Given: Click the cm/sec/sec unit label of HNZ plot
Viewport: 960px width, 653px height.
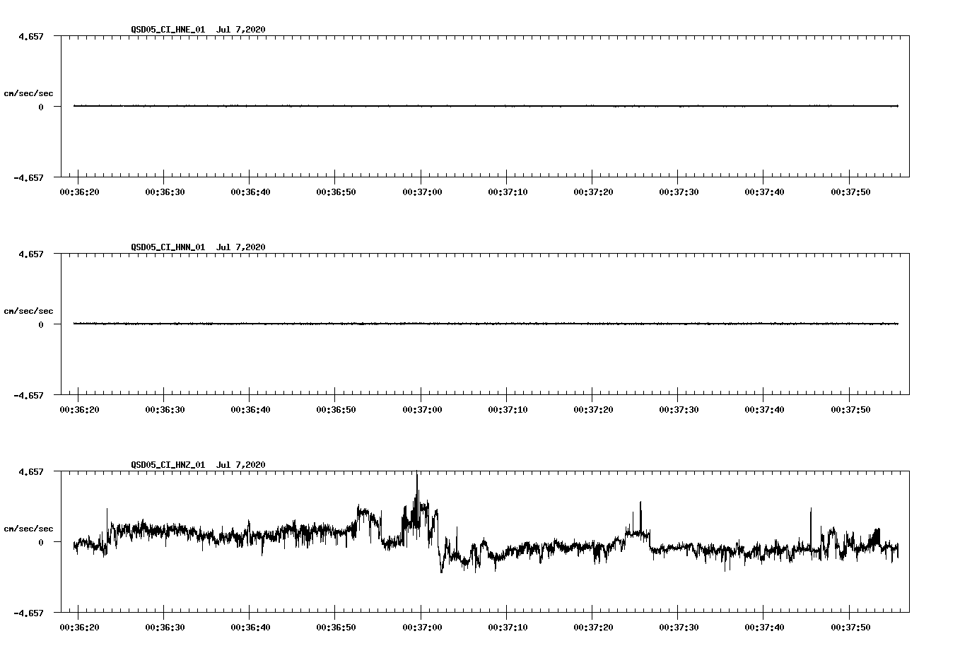Looking at the screenshot, I should click(x=28, y=529).
